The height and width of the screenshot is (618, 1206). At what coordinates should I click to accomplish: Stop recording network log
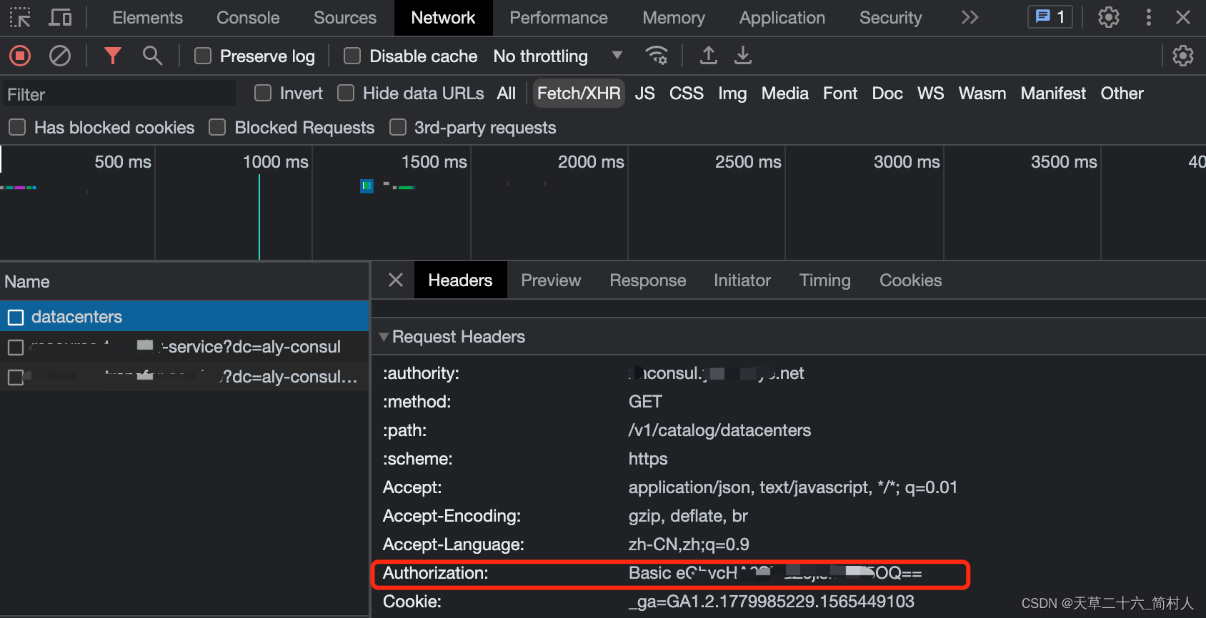(20, 55)
